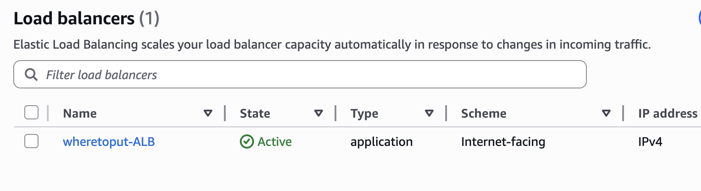Open the wheretoput-ALB load balancer link
This screenshot has height=191, width=701.
pos(109,142)
